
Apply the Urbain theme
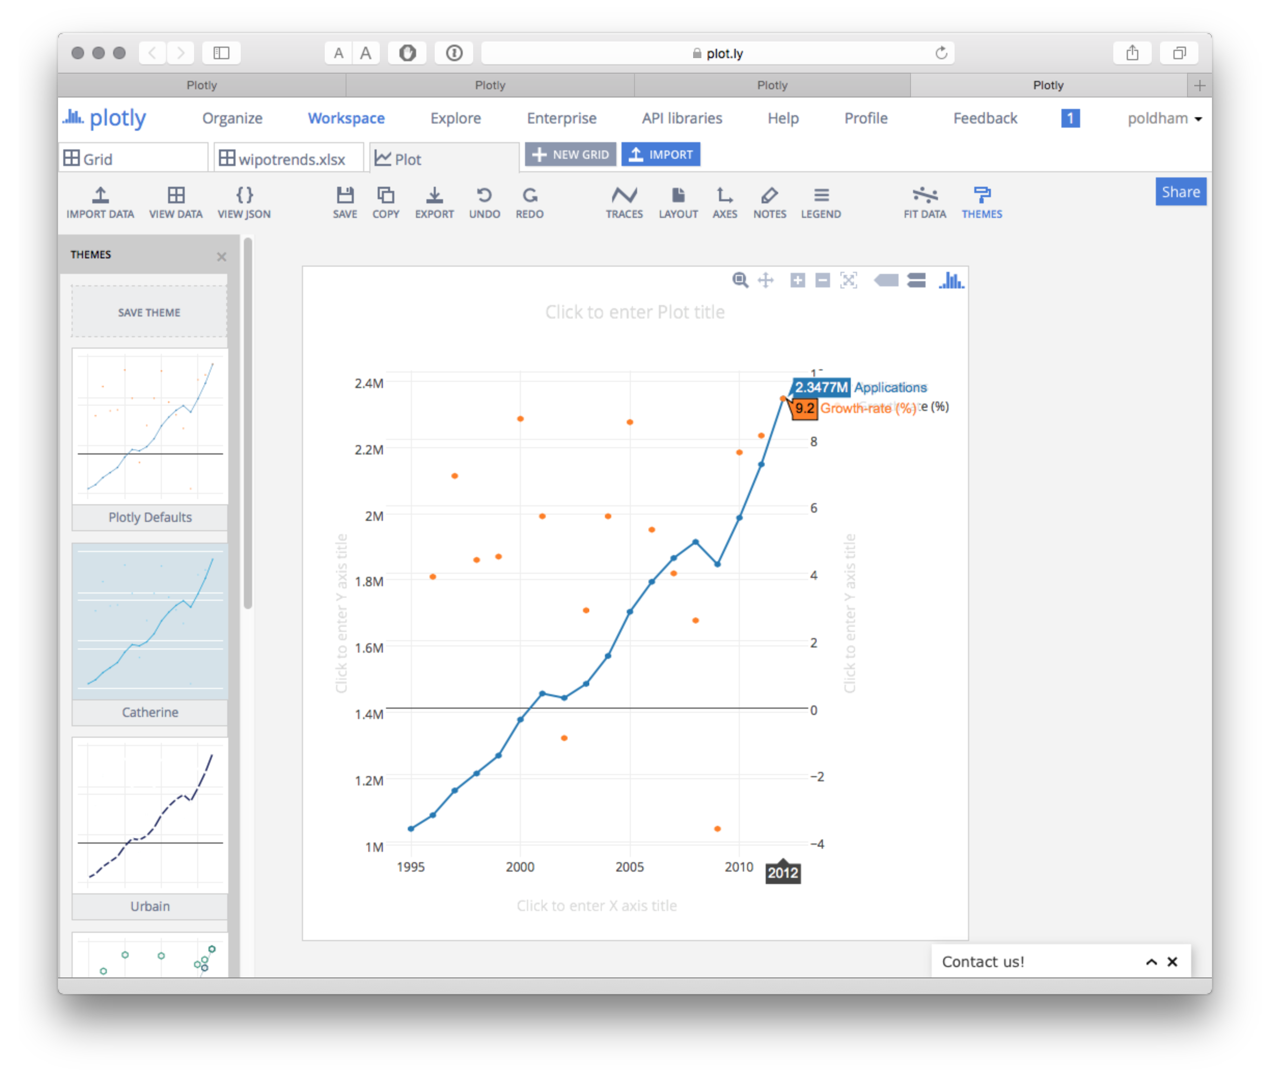click(x=149, y=828)
